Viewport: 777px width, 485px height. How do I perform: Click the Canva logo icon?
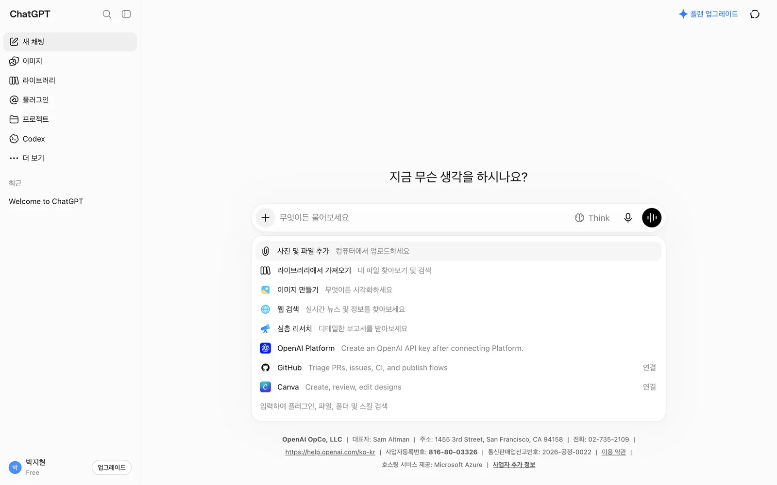click(x=265, y=387)
